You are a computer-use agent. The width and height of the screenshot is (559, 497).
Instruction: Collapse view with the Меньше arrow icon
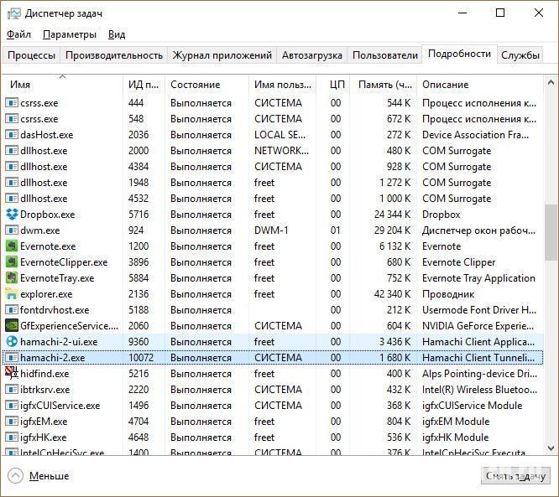[15, 476]
